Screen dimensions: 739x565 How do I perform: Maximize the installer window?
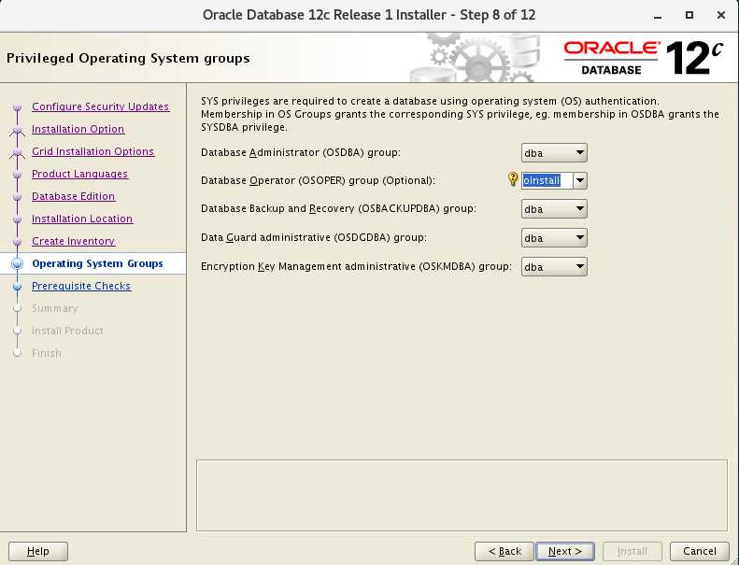pyautogui.click(x=689, y=15)
